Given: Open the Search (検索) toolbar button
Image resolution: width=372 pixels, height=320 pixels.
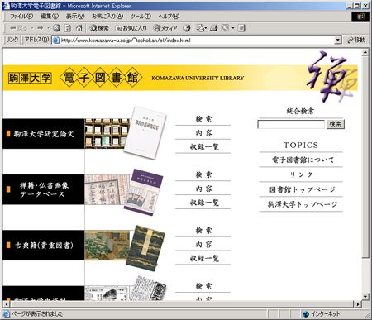Looking at the screenshot, I should coord(99,28).
